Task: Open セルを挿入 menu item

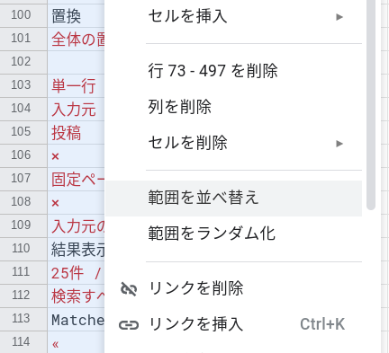Action: [234, 16]
